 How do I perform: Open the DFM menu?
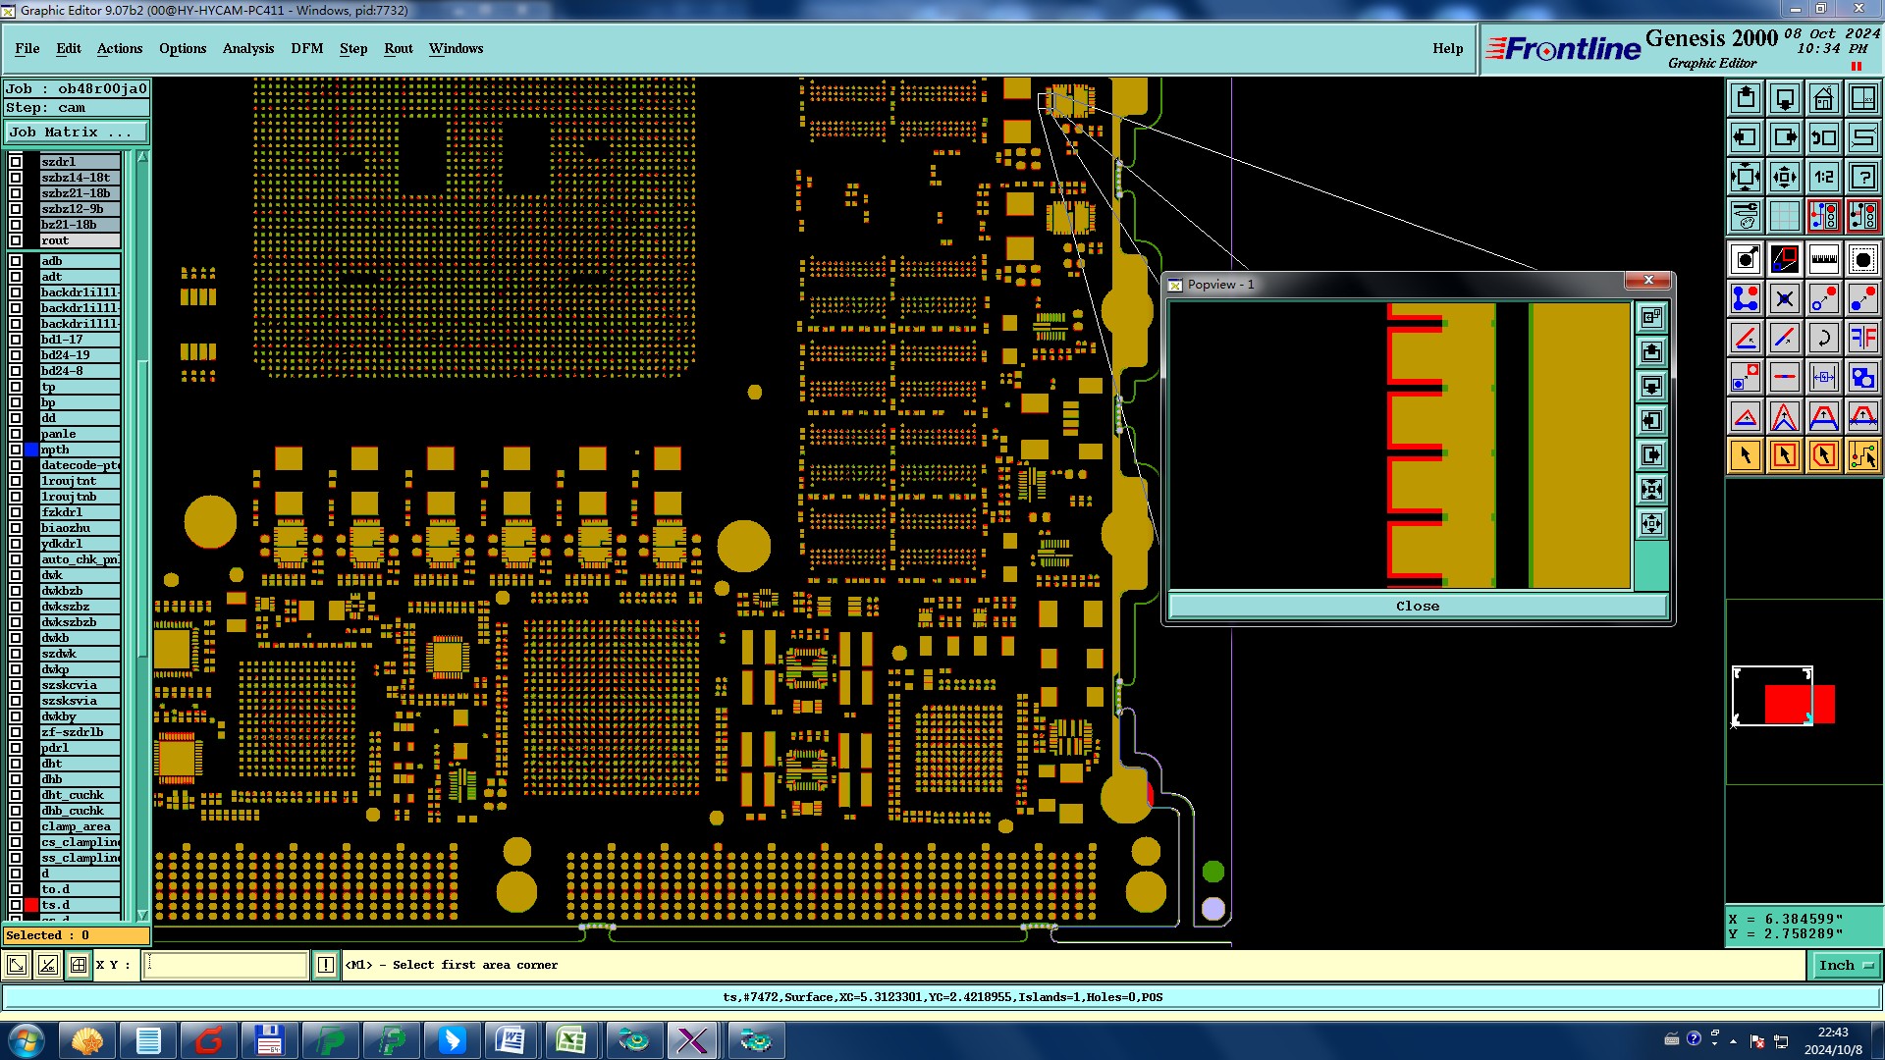[306, 48]
